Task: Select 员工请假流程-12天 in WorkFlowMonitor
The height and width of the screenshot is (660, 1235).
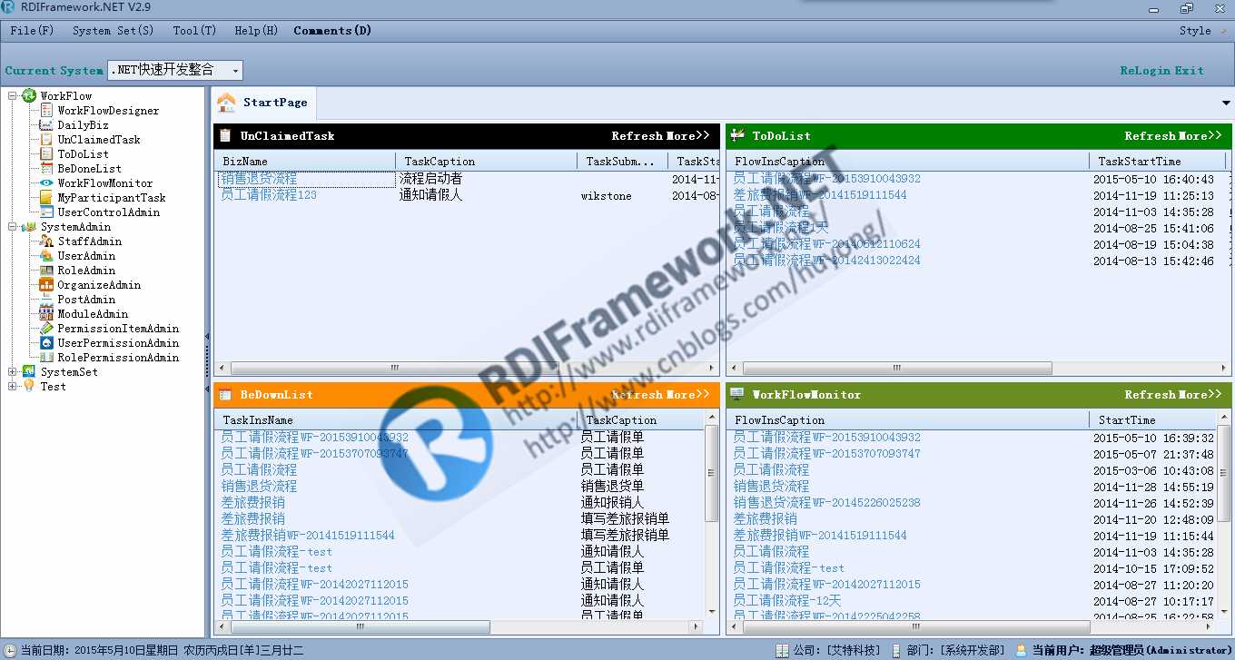Action: [787, 601]
